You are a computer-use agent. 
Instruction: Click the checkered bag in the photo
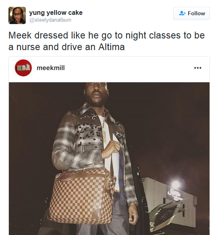(x=82, y=195)
